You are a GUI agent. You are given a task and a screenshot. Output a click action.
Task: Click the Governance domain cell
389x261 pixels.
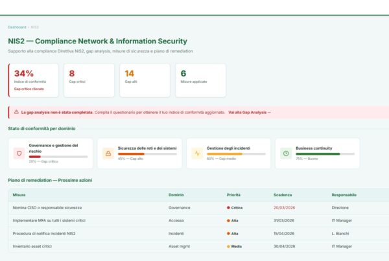(x=180, y=208)
